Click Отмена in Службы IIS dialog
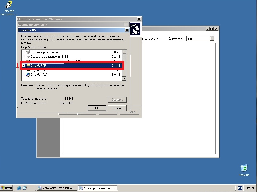 tap(117, 108)
